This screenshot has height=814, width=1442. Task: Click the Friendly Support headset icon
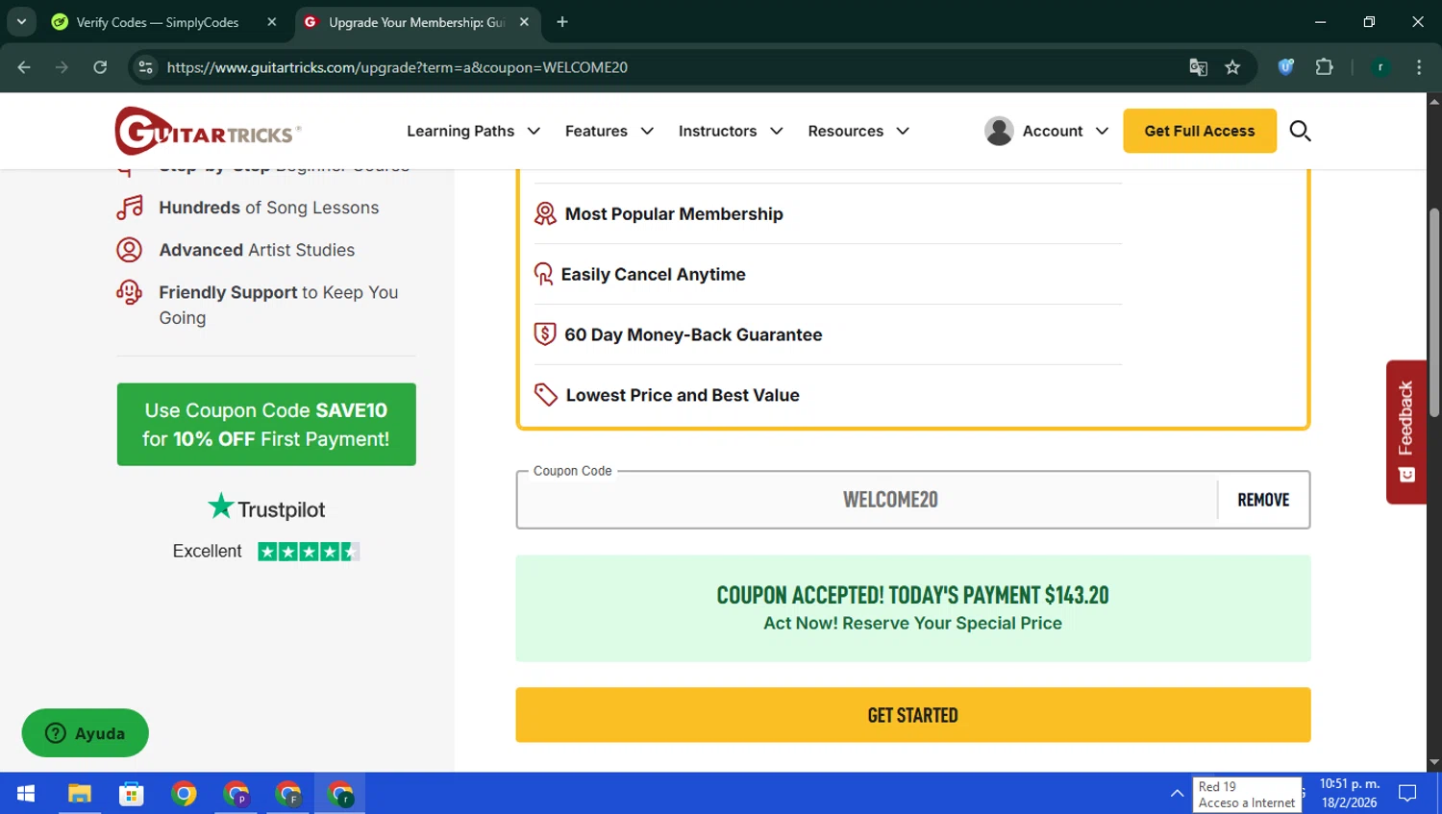130,292
